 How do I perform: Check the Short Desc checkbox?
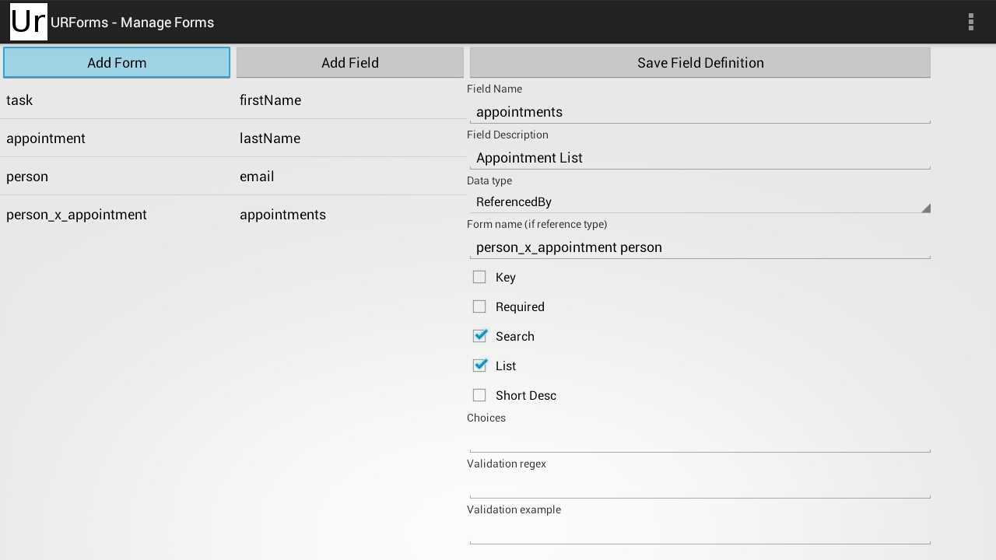[479, 395]
